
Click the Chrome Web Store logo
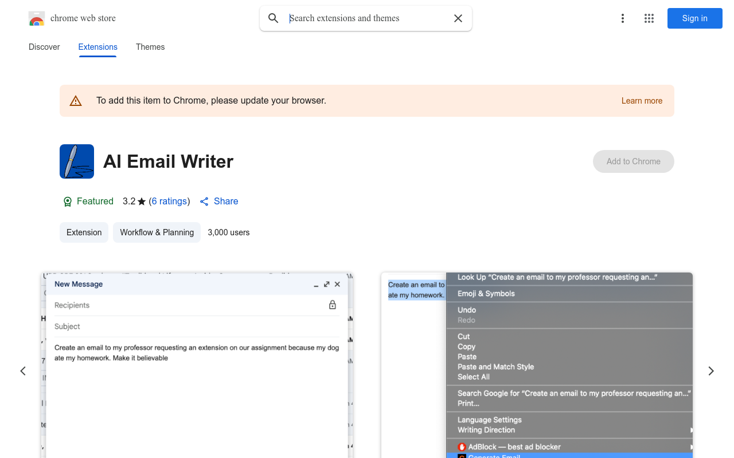click(x=37, y=18)
